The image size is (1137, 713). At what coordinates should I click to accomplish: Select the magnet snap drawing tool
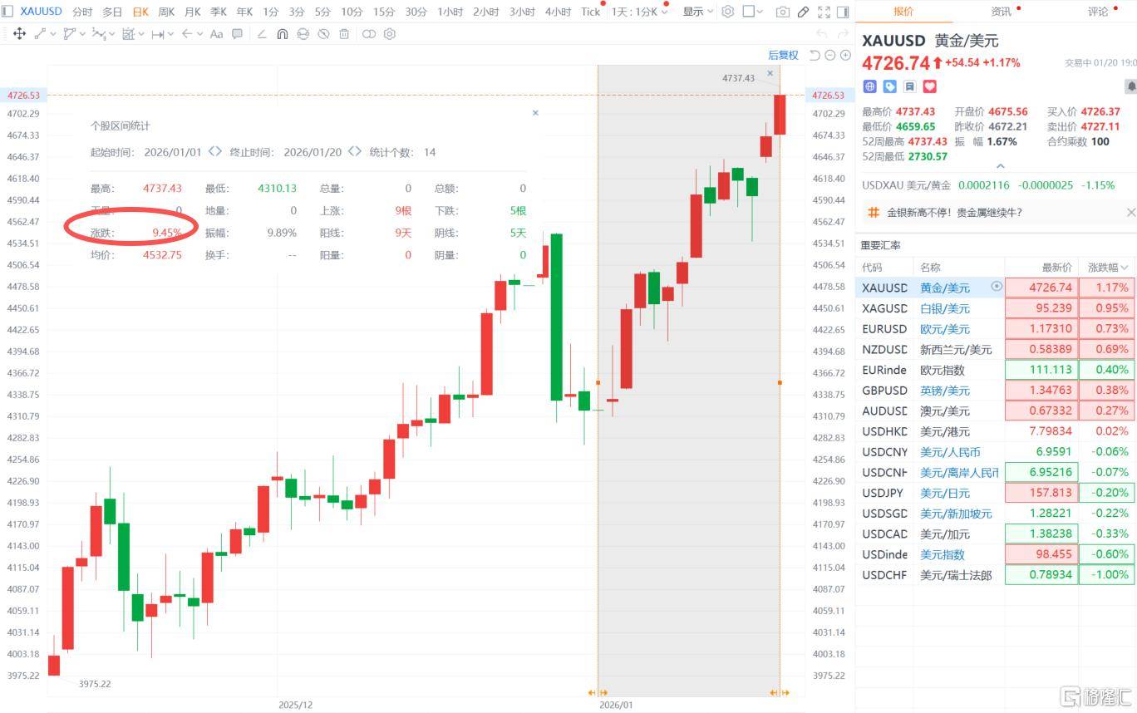tap(282, 34)
